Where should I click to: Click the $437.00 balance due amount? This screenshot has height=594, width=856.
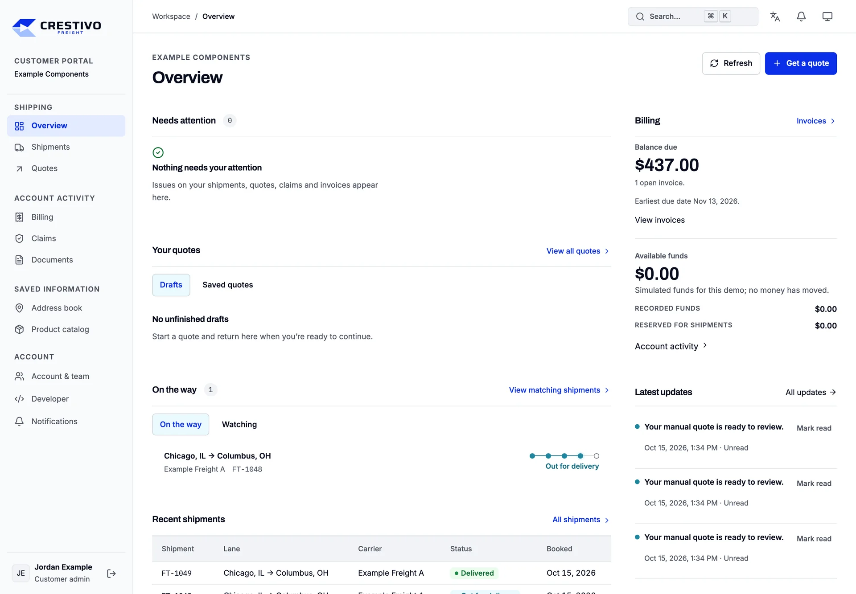click(667, 165)
